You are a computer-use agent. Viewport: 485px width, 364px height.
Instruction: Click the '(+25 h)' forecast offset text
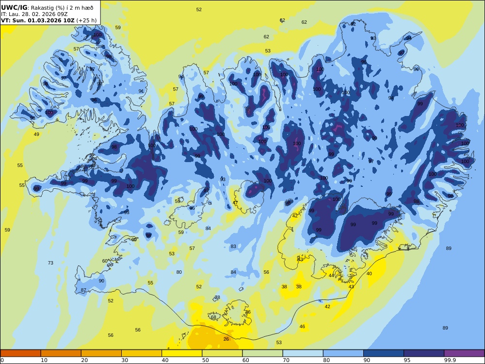point(86,20)
